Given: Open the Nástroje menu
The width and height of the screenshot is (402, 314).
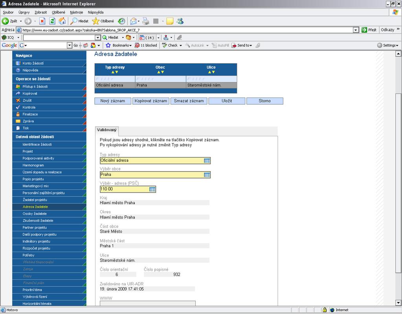Looking at the screenshot, I should [76, 12].
